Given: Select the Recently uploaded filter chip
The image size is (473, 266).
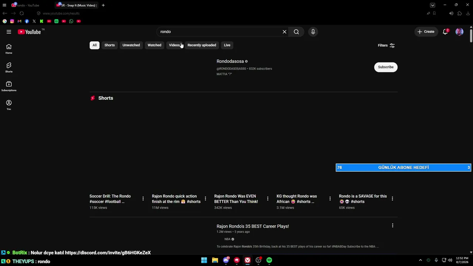Looking at the screenshot, I should pyautogui.click(x=202, y=45).
